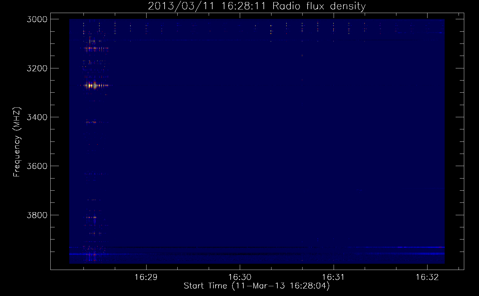Click the 3200 frequency tick label
479x296 pixels.
coord(37,68)
